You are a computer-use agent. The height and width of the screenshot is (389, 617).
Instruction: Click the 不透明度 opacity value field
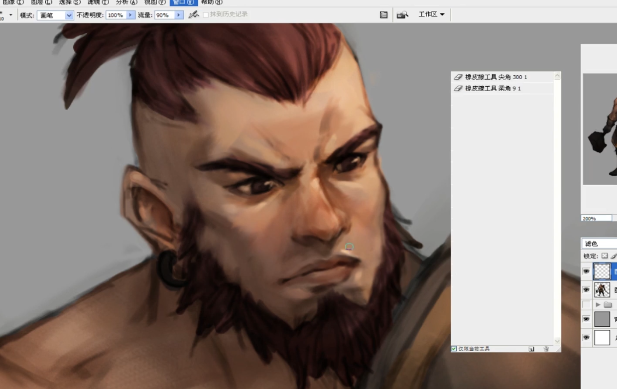click(x=116, y=15)
